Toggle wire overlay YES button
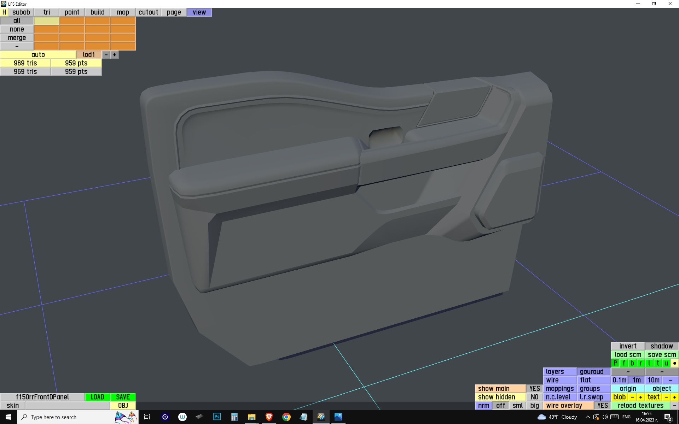Image resolution: width=679 pixels, height=424 pixels. (x=602, y=406)
